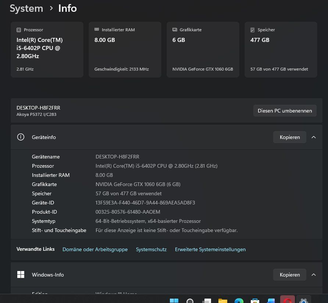Open the Installierter RAM card showing 8.00 GB
This screenshot has height=303, width=328.
click(x=125, y=50)
